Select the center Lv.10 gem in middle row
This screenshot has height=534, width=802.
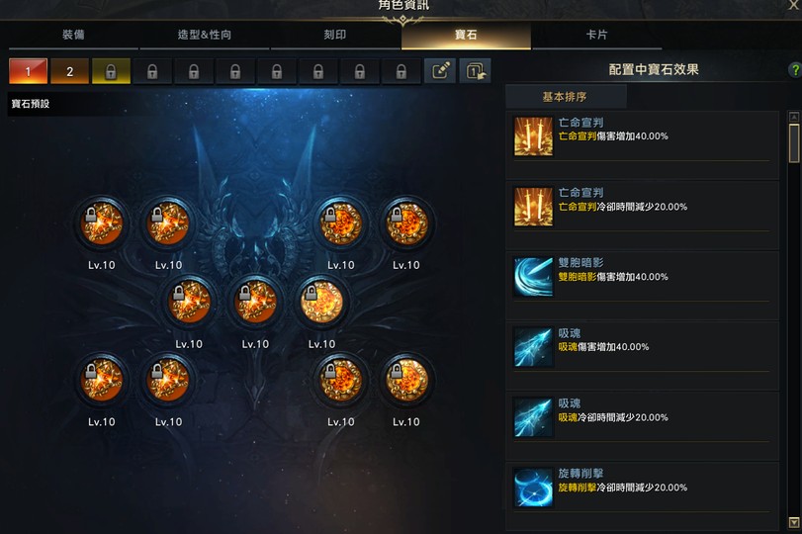coord(255,303)
